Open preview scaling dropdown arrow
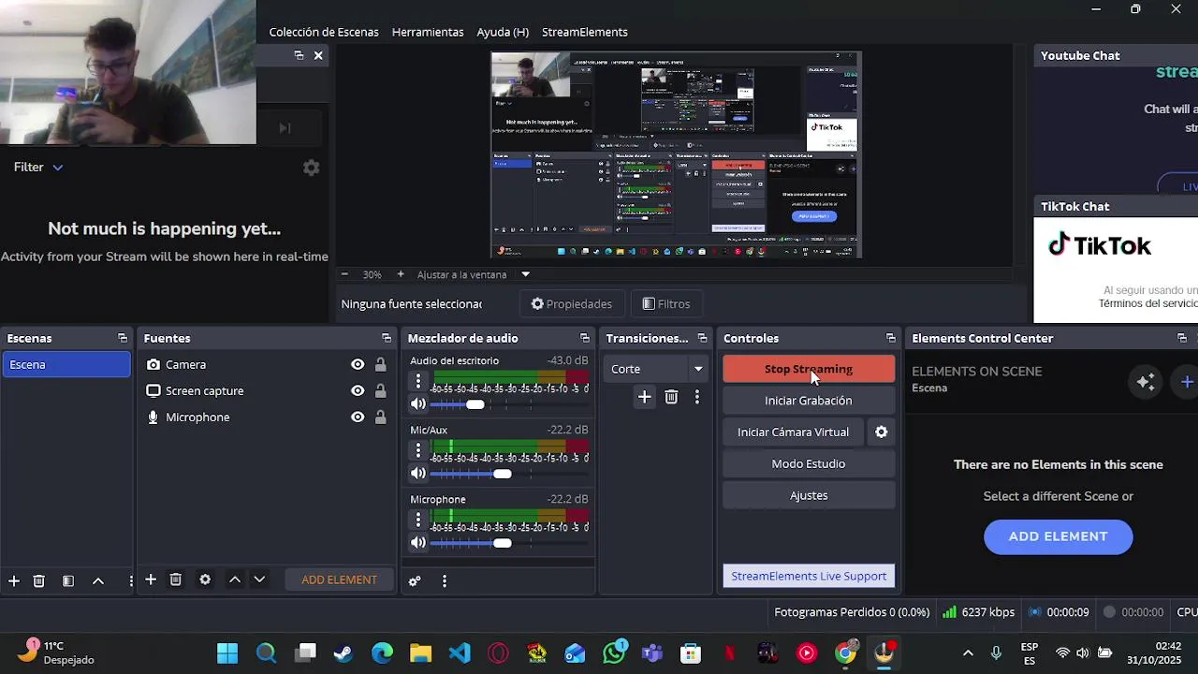Image resolution: width=1198 pixels, height=674 pixels. (x=525, y=274)
